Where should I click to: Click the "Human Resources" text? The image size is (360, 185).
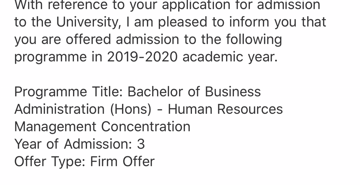click(225, 109)
